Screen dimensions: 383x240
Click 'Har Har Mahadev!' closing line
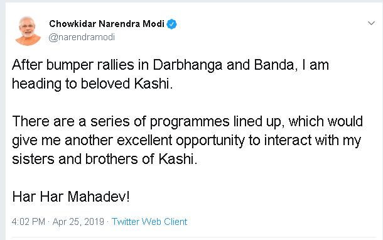tap(71, 197)
